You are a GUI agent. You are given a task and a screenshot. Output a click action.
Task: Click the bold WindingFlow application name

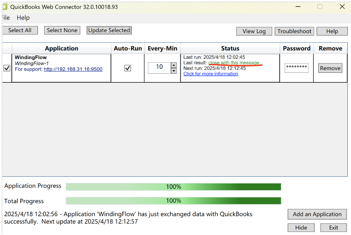[x=31, y=57]
